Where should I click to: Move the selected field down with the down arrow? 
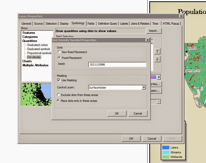(157, 60)
